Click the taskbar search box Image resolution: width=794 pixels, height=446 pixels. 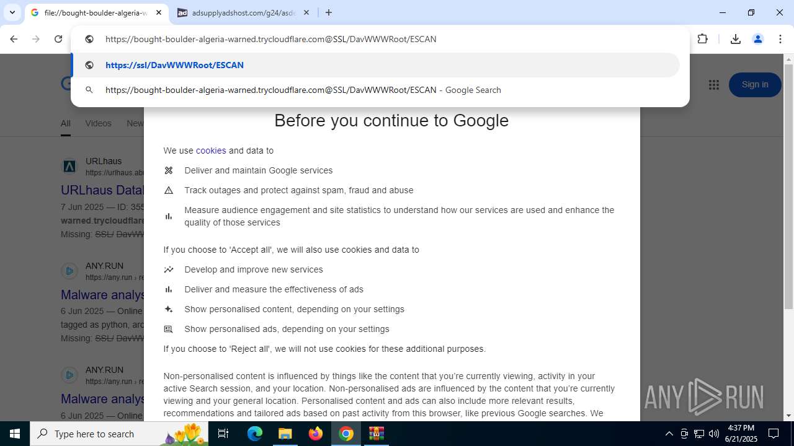[x=120, y=434]
